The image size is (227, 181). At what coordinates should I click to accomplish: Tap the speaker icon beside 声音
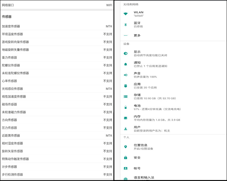click(125, 75)
